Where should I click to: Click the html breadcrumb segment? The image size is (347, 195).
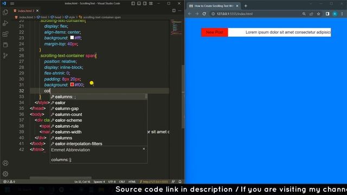[x=42, y=17]
